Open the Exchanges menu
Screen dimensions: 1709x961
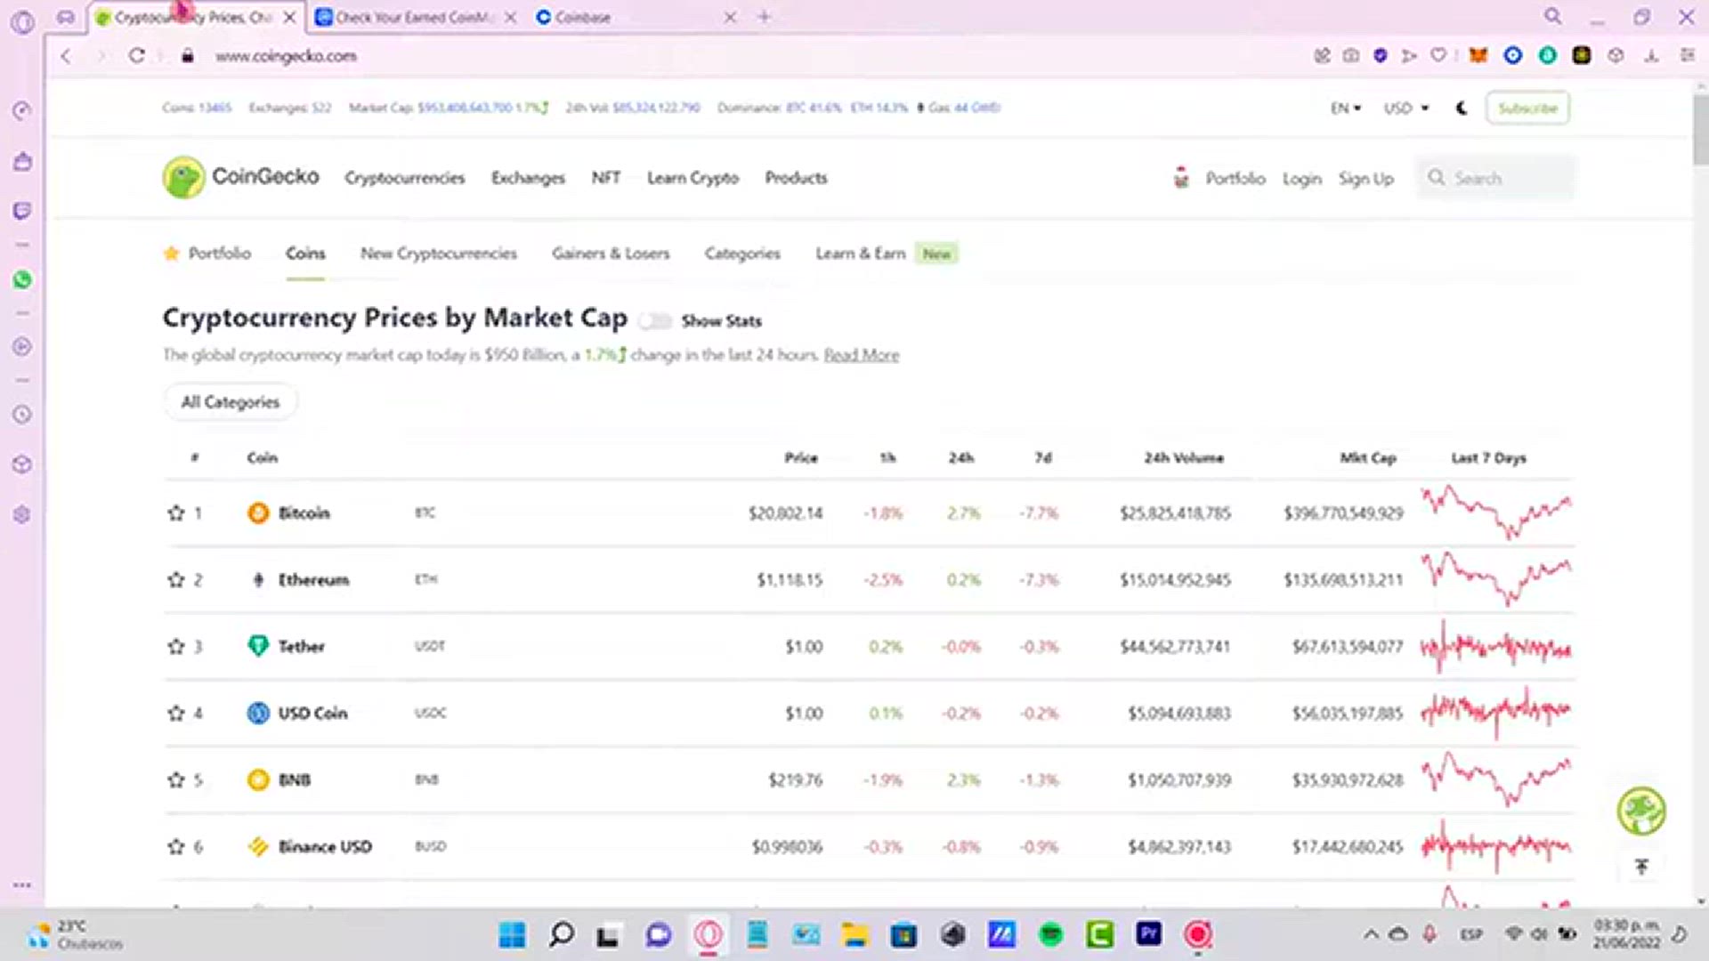(x=528, y=178)
